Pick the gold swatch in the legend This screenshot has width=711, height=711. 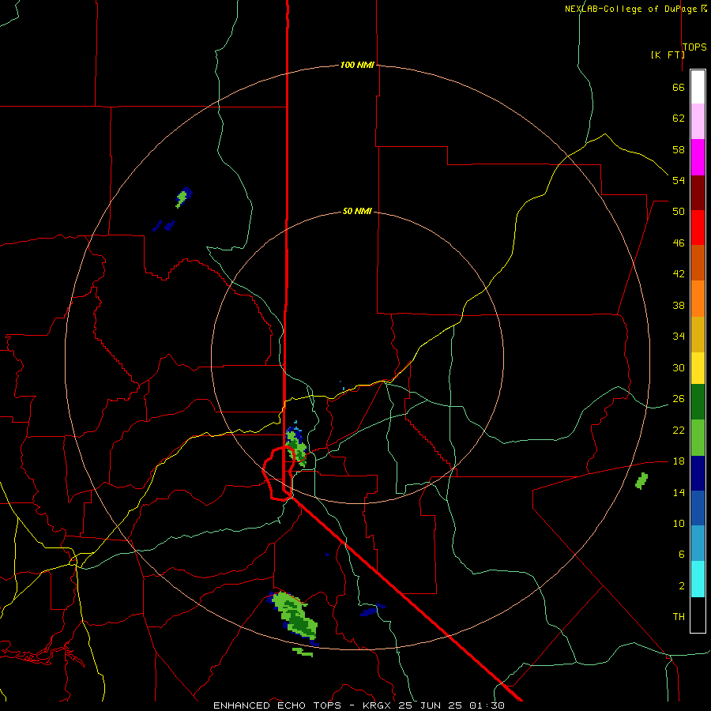(x=698, y=334)
